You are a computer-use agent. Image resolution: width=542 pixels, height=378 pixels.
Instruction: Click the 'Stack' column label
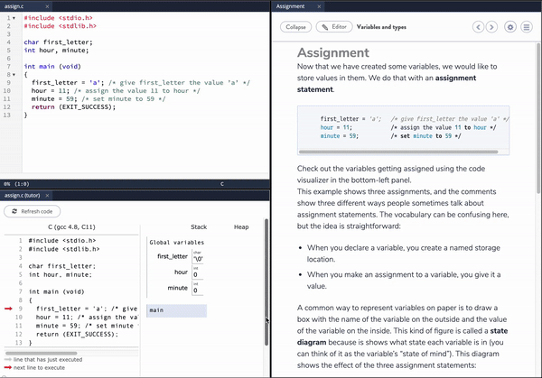click(199, 226)
